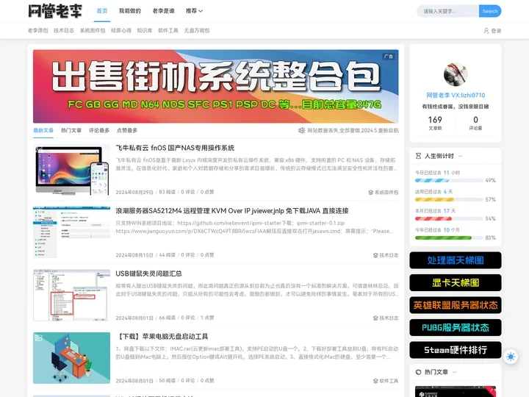Click 系统固件包 tag on the fnOS article
Image resolution: width=529 pixels, height=397 pixels.
click(x=386, y=192)
